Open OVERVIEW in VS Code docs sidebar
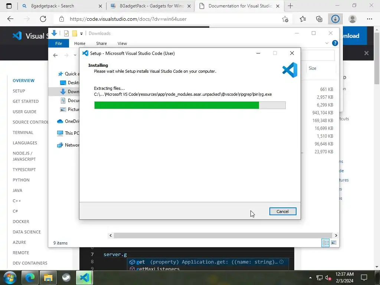 pos(23,81)
